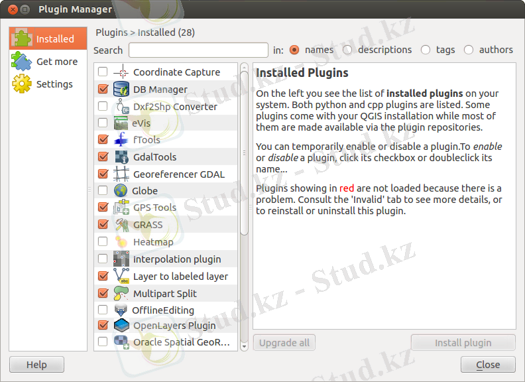Click the Upgrade all button
Screen dimensions: 525x382
[x=284, y=342]
